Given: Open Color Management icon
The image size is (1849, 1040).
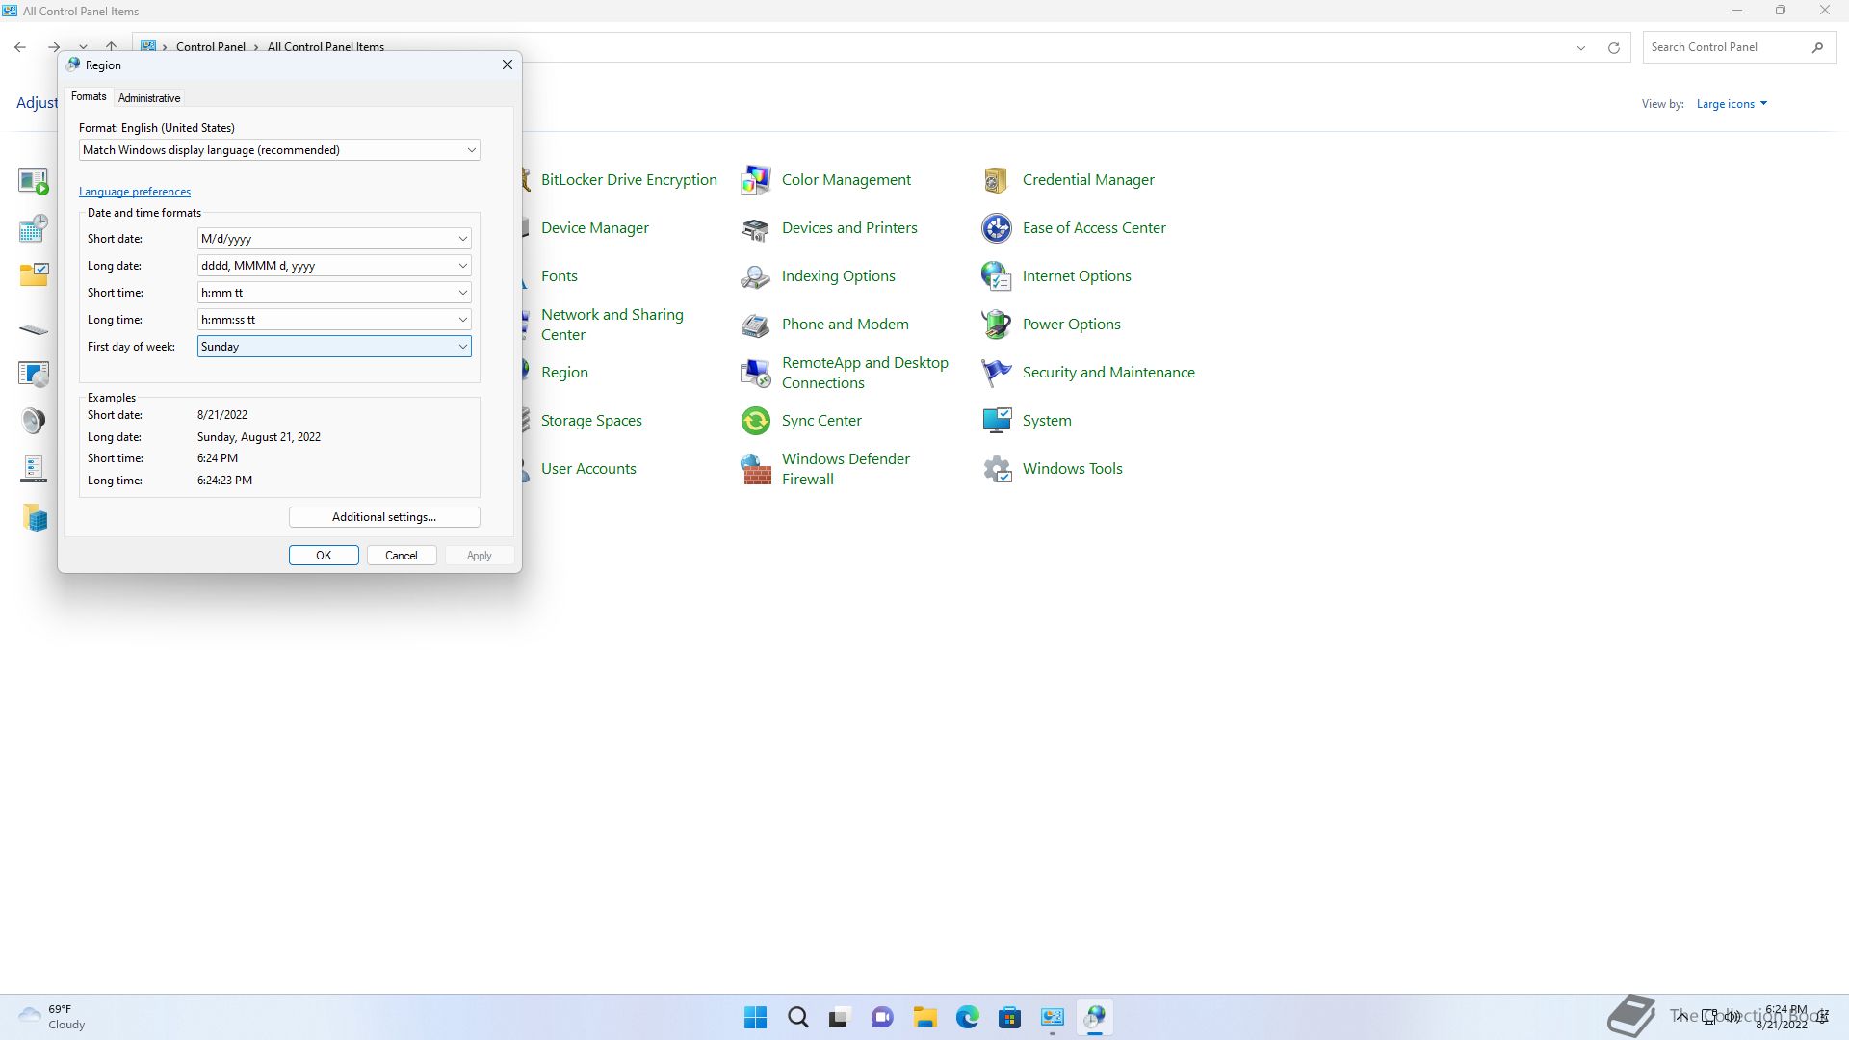Looking at the screenshot, I should coord(756,180).
